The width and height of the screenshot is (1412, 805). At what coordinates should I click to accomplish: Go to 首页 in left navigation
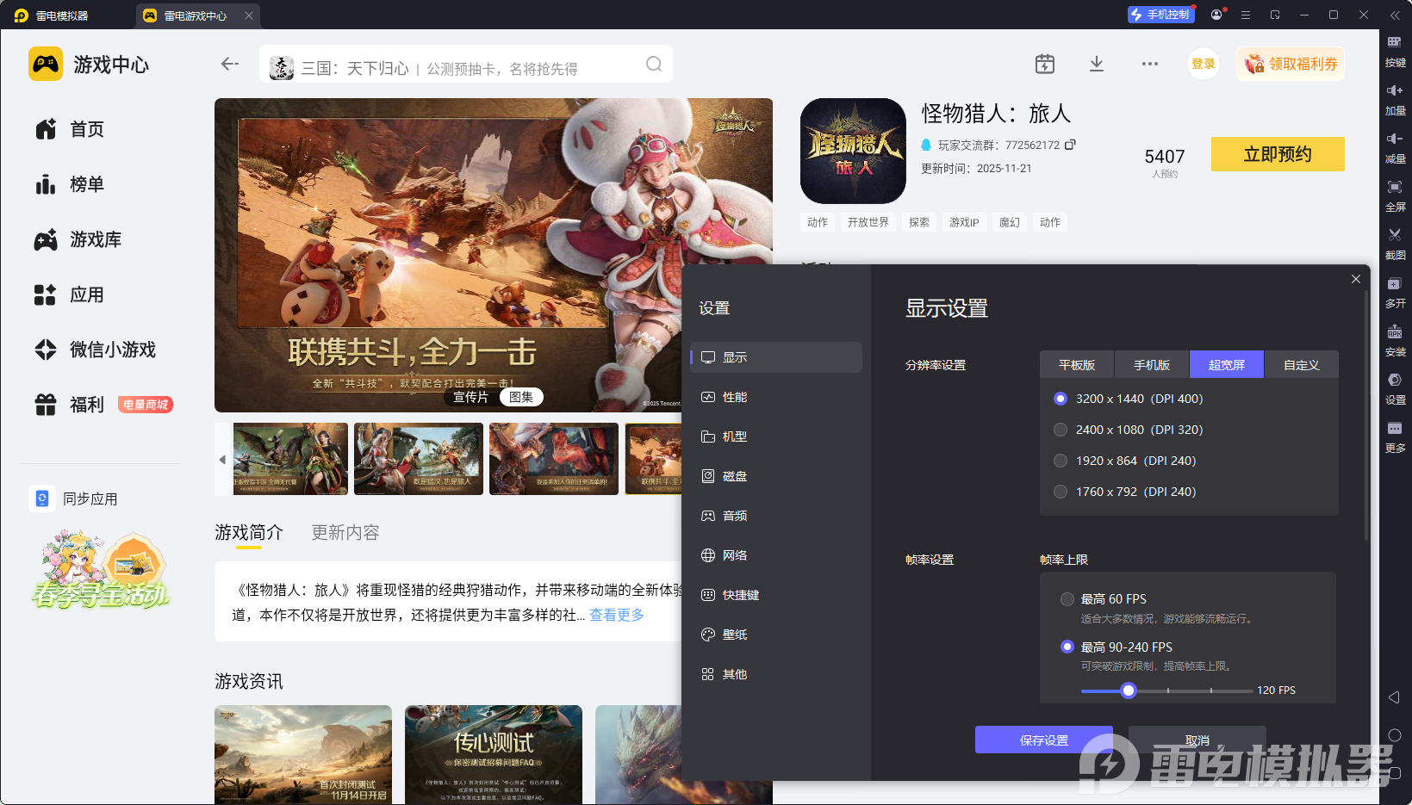[70, 129]
